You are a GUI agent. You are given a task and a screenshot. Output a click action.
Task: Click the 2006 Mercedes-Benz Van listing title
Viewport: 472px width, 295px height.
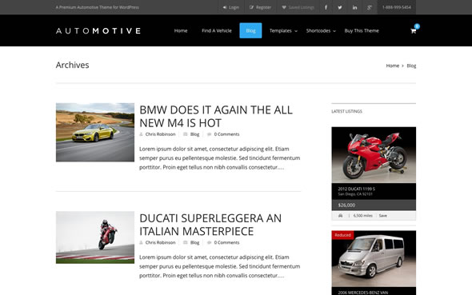click(362, 293)
